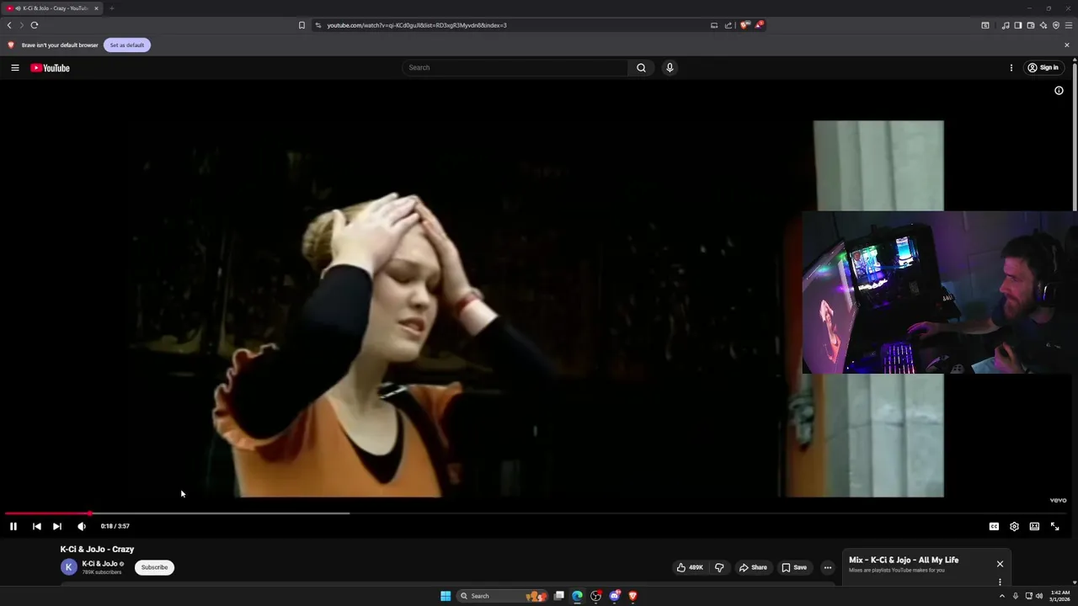Switch to theater mode view
The height and width of the screenshot is (606, 1078).
(1034, 526)
